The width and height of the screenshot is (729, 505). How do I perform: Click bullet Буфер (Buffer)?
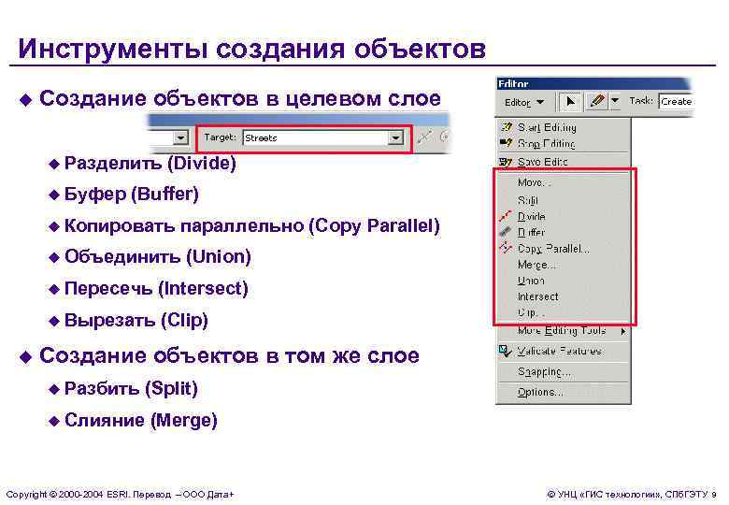pos(132,194)
